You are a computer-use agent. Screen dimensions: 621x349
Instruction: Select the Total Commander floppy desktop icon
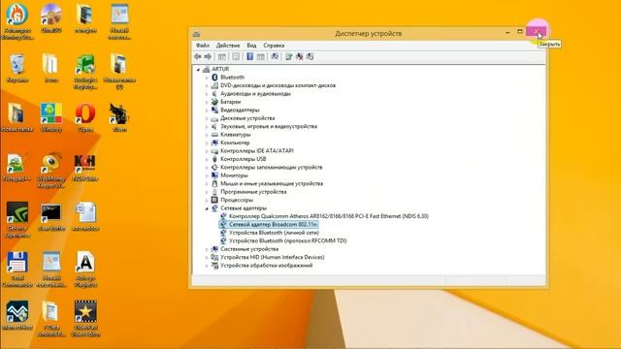click(x=17, y=270)
